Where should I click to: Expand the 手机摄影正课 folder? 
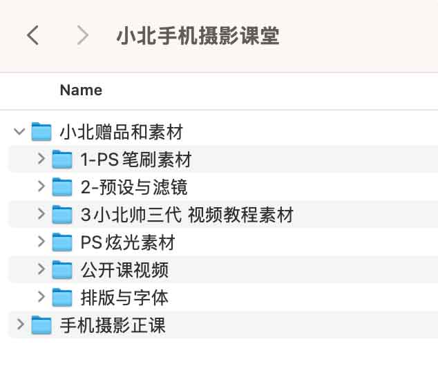[19, 325]
